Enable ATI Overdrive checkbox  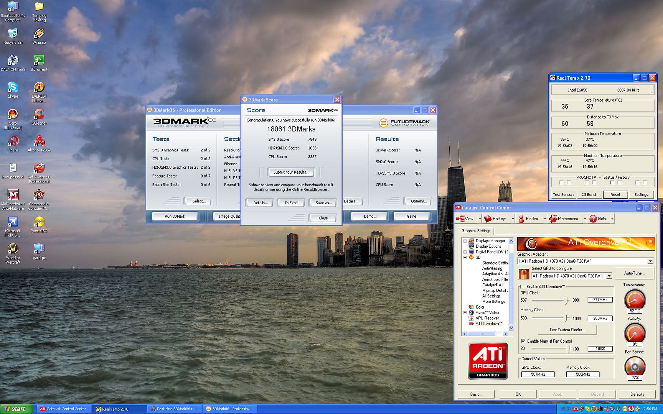(522, 287)
